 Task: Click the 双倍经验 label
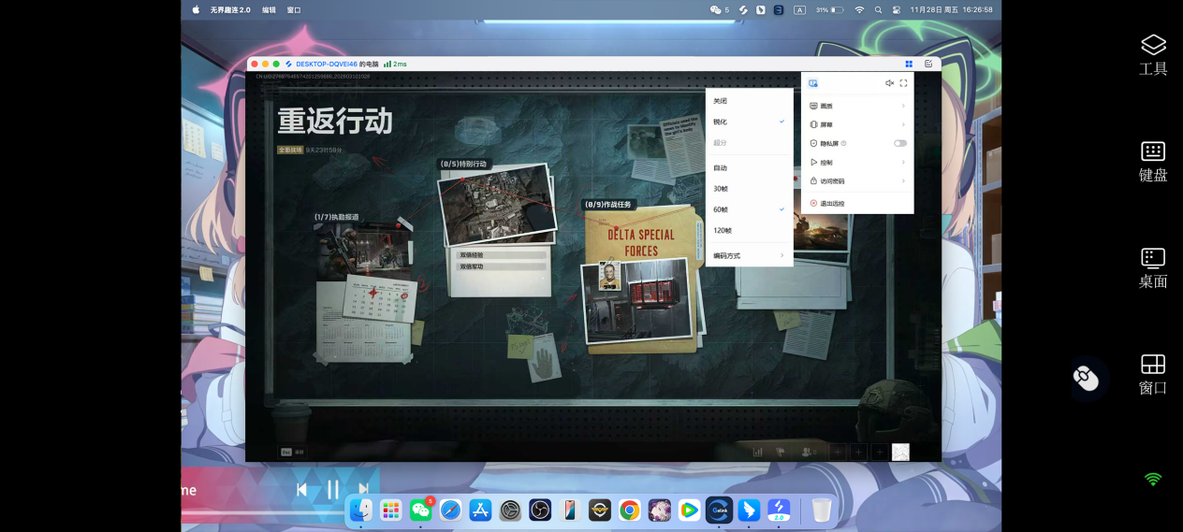(471, 254)
